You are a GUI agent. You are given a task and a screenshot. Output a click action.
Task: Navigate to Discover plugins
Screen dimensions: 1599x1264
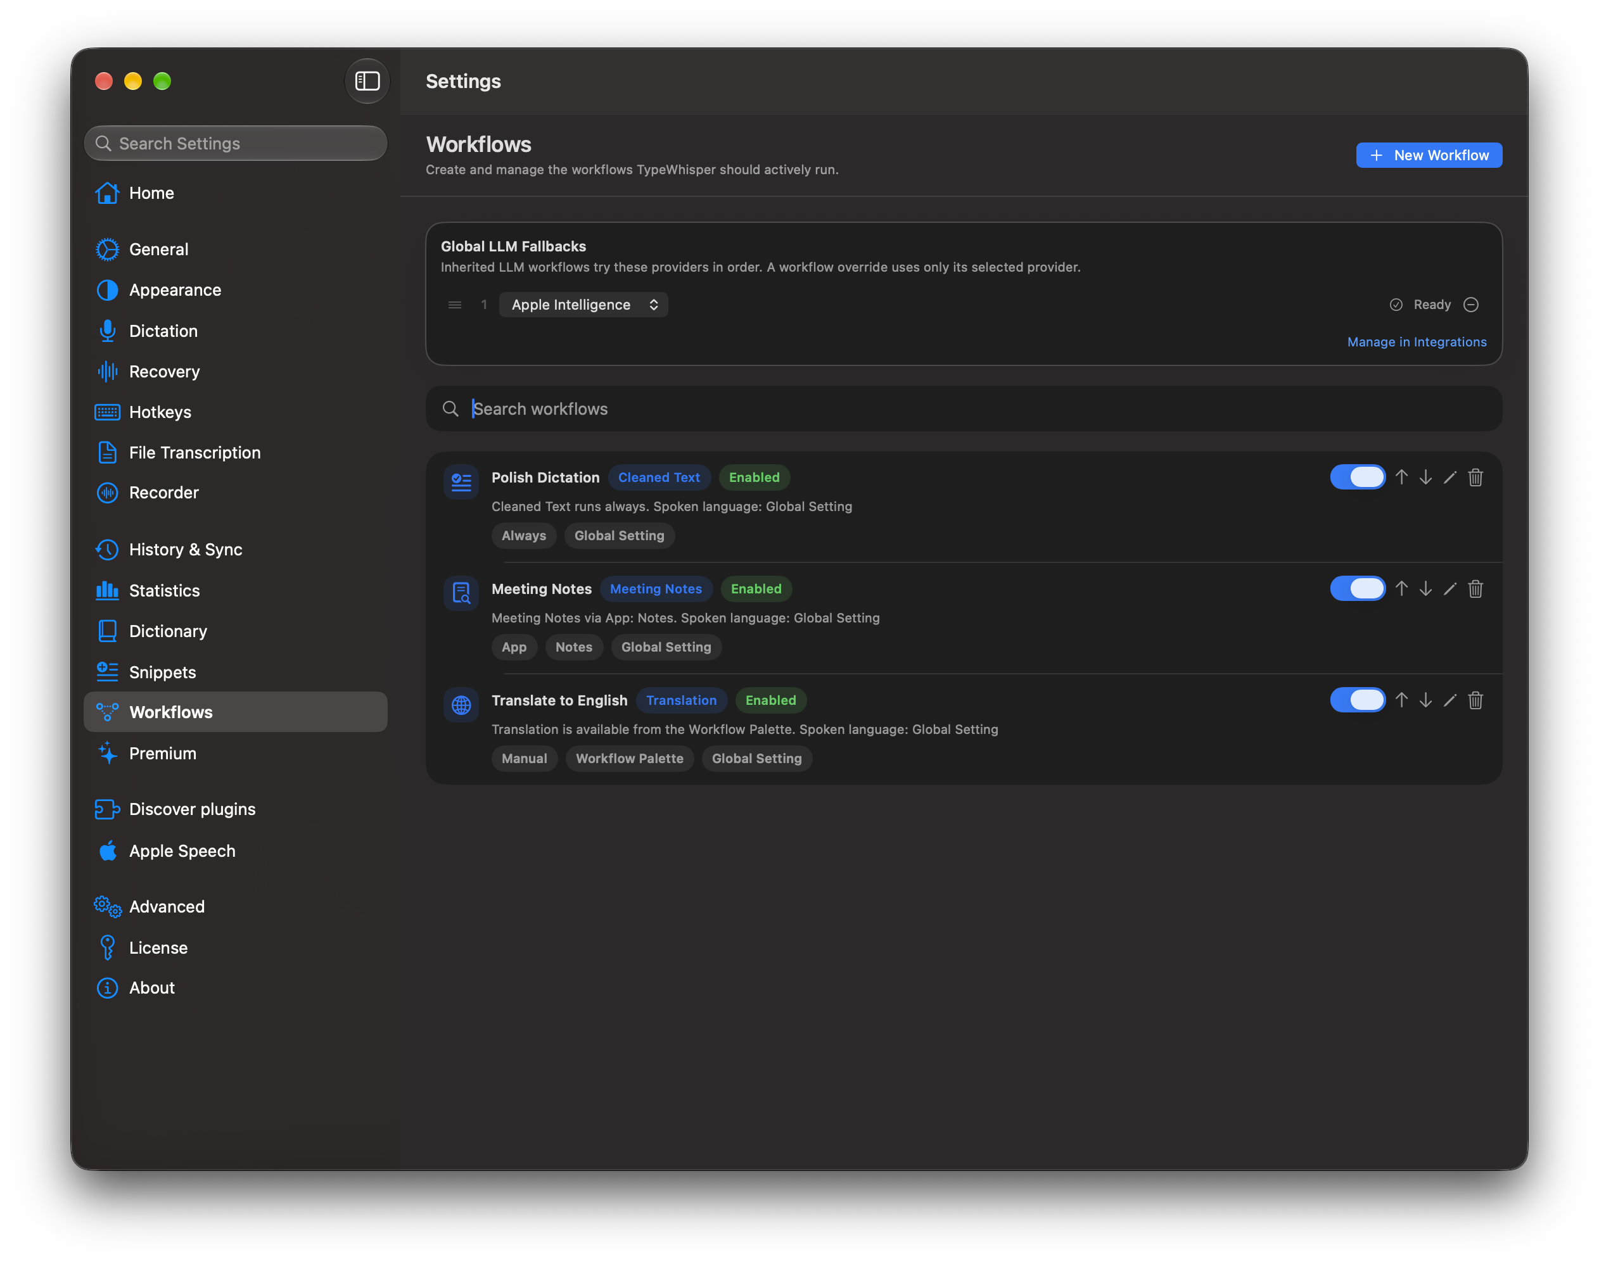236,809
